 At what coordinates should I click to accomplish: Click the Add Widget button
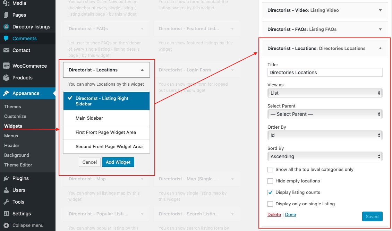click(x=118, y=162)
